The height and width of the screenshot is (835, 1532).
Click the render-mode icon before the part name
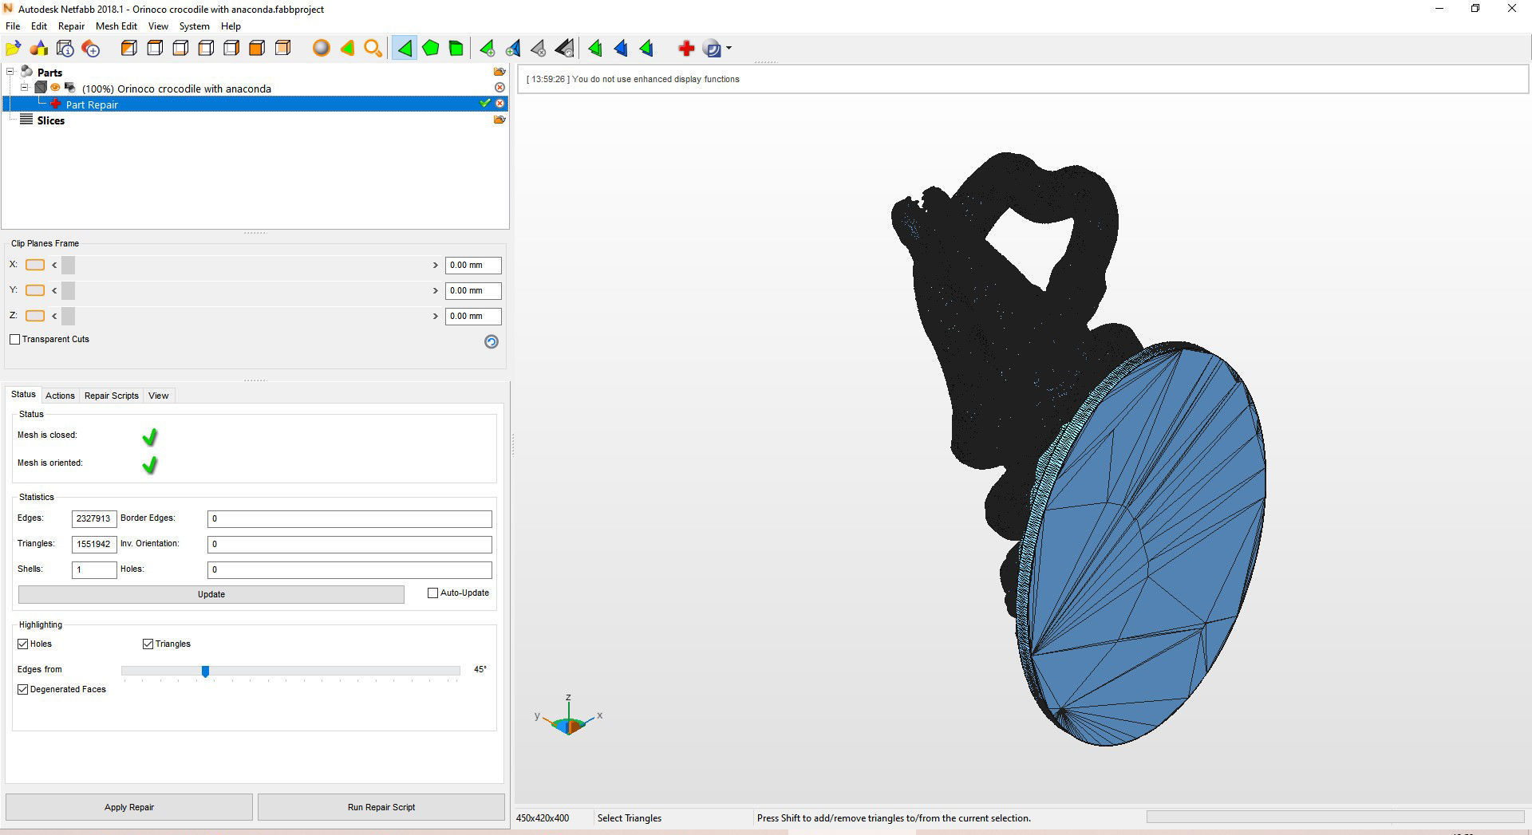click(70, 88)
